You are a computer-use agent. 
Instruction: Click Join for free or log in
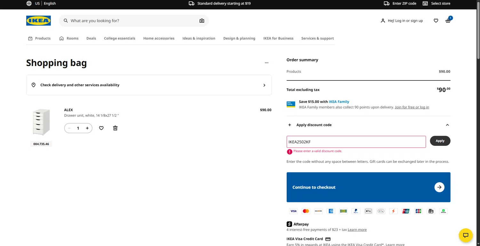pyautogui.click(x=412, y=107)
